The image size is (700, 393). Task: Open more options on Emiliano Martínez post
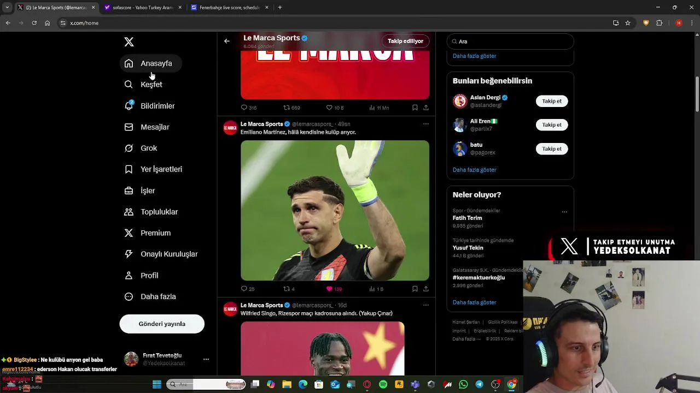point(426,124)
